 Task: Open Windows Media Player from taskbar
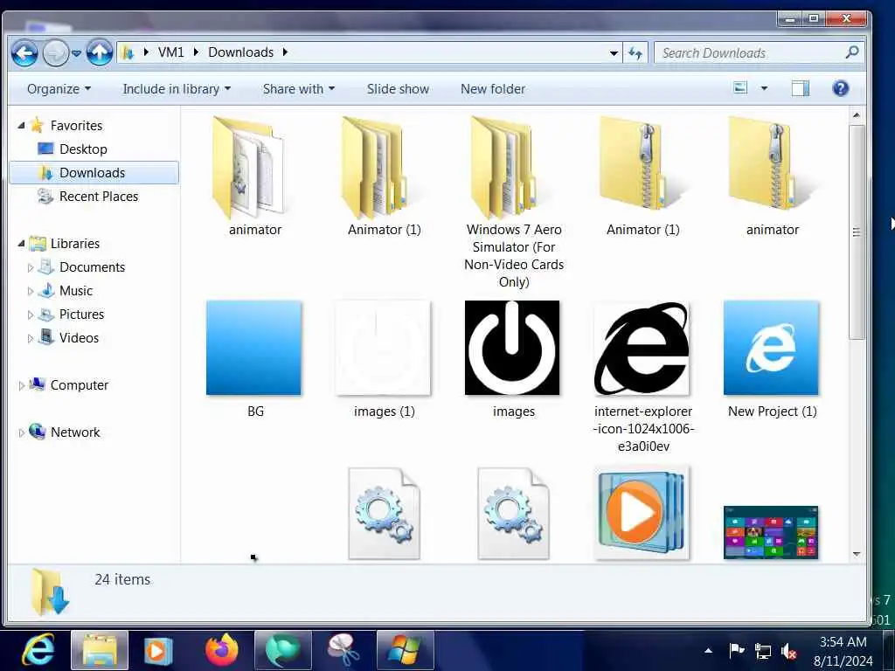157,650
